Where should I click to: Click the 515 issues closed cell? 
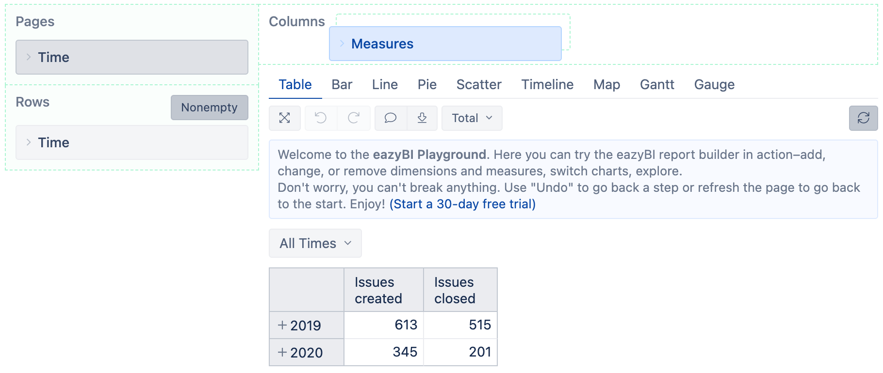coord(460,325)
